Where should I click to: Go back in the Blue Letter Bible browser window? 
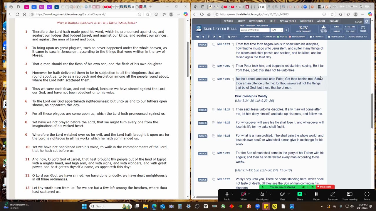pyautogui.click(x=195, y=14)
